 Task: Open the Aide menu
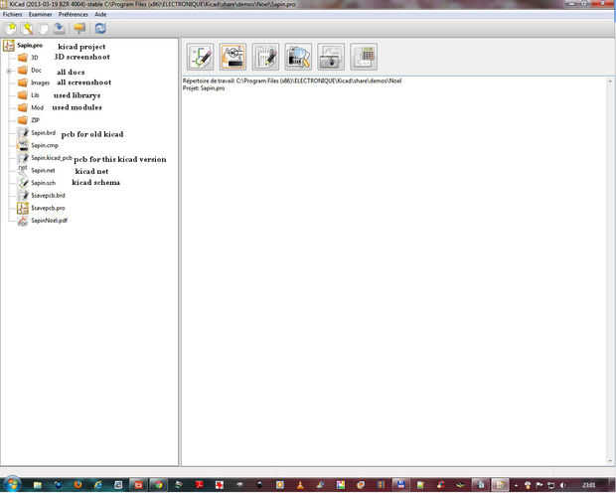[100, 14]
